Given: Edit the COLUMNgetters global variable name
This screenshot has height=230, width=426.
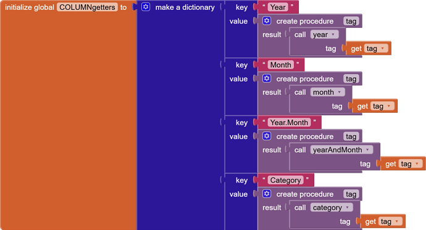Looking at the screenshot, I should point(87,7).
